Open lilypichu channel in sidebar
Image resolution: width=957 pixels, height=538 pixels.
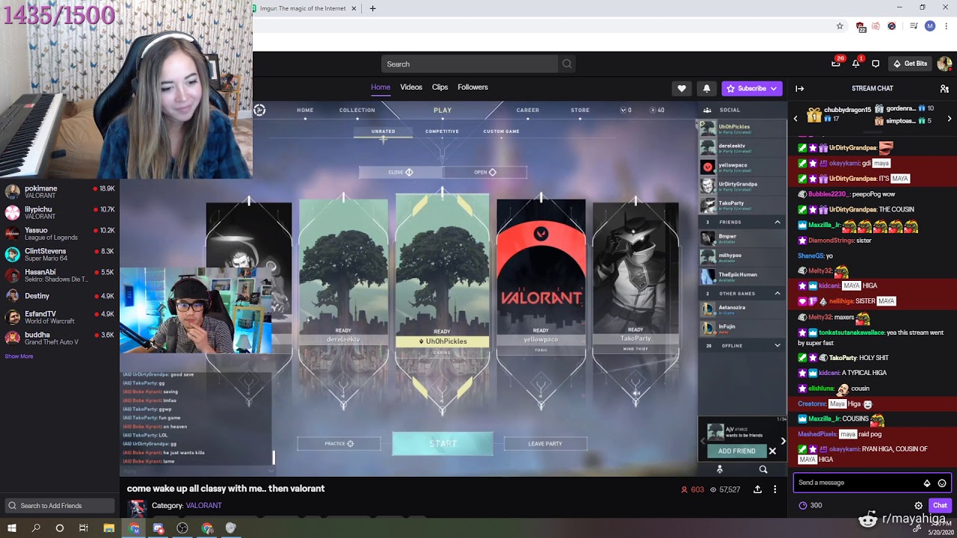tap(58, 213)
